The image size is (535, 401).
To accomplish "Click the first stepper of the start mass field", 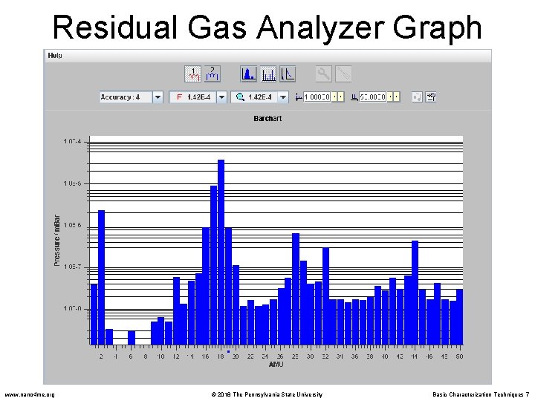I will point(334,97).
